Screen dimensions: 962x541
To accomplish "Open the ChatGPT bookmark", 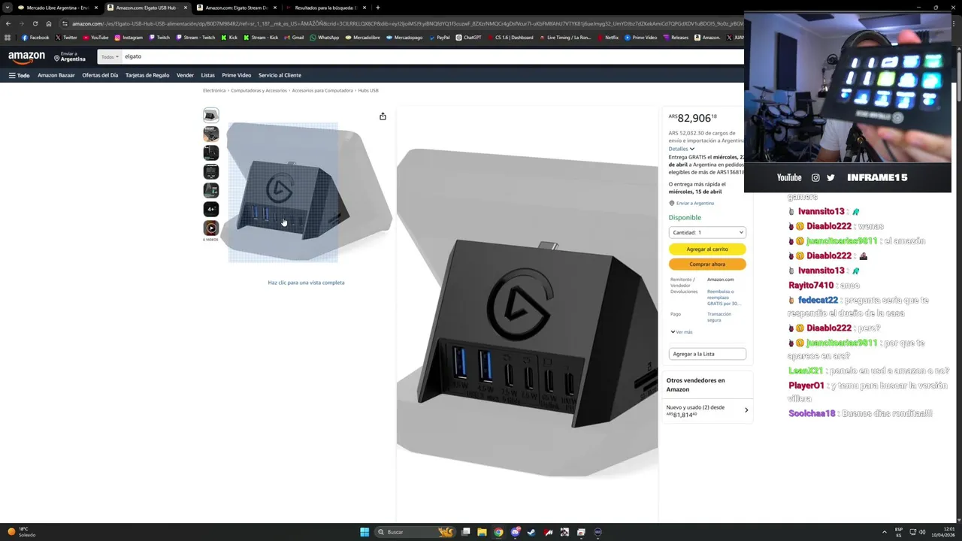I will point(469,38).
